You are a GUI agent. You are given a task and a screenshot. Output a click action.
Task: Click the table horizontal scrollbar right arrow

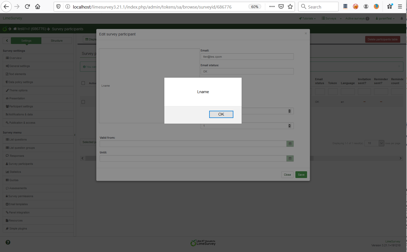point(401,158)
